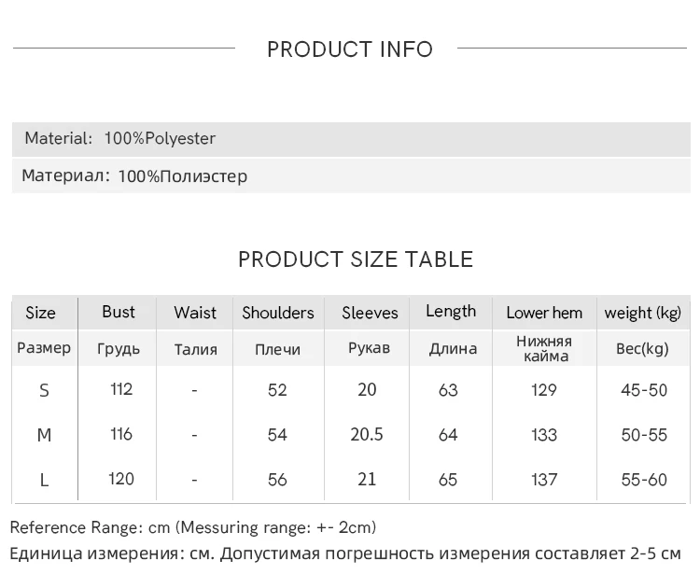
Task: Click the PRODUCT INFO heading
Action: click(x=350, y=49)
